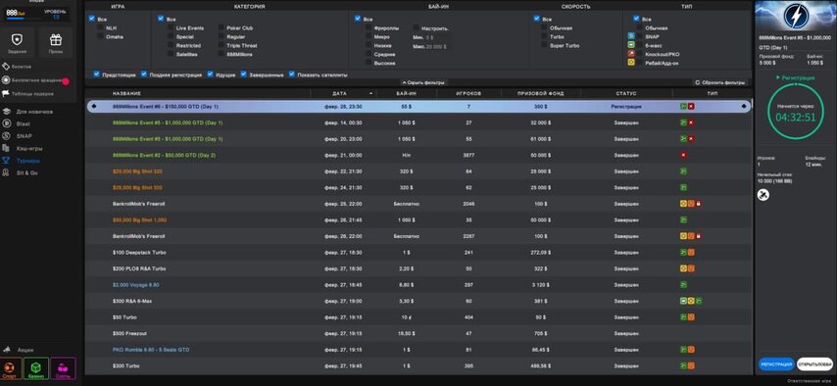Click the blue РЕГИСТРАЦИЯ button
Image resolution: width=837 pixels, height=386 pixels.
tap(775, 364)
